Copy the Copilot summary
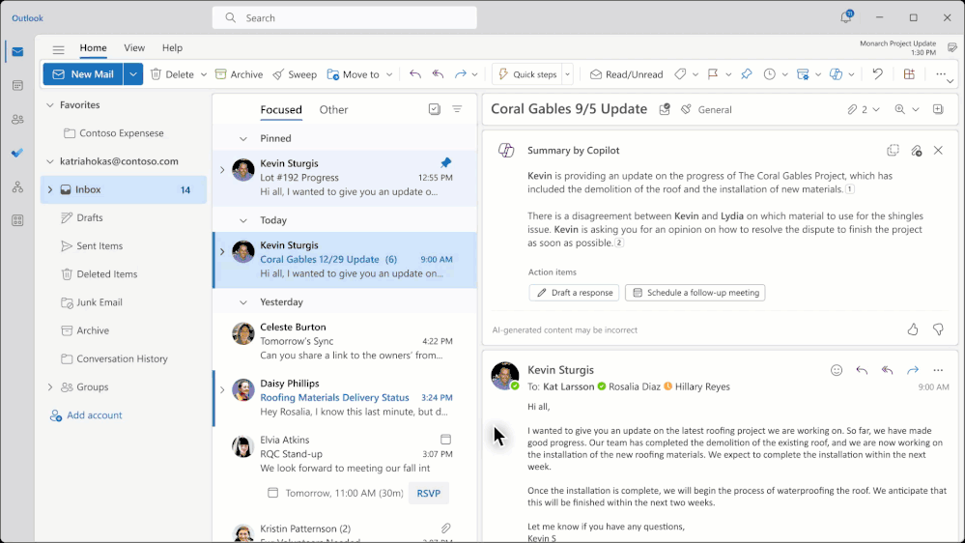The height and width of the screenshot is (543, 965). coord(893,151)
